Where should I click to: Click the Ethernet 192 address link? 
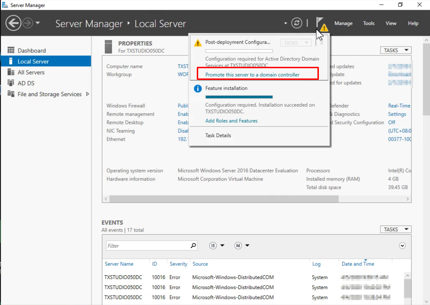183,139
